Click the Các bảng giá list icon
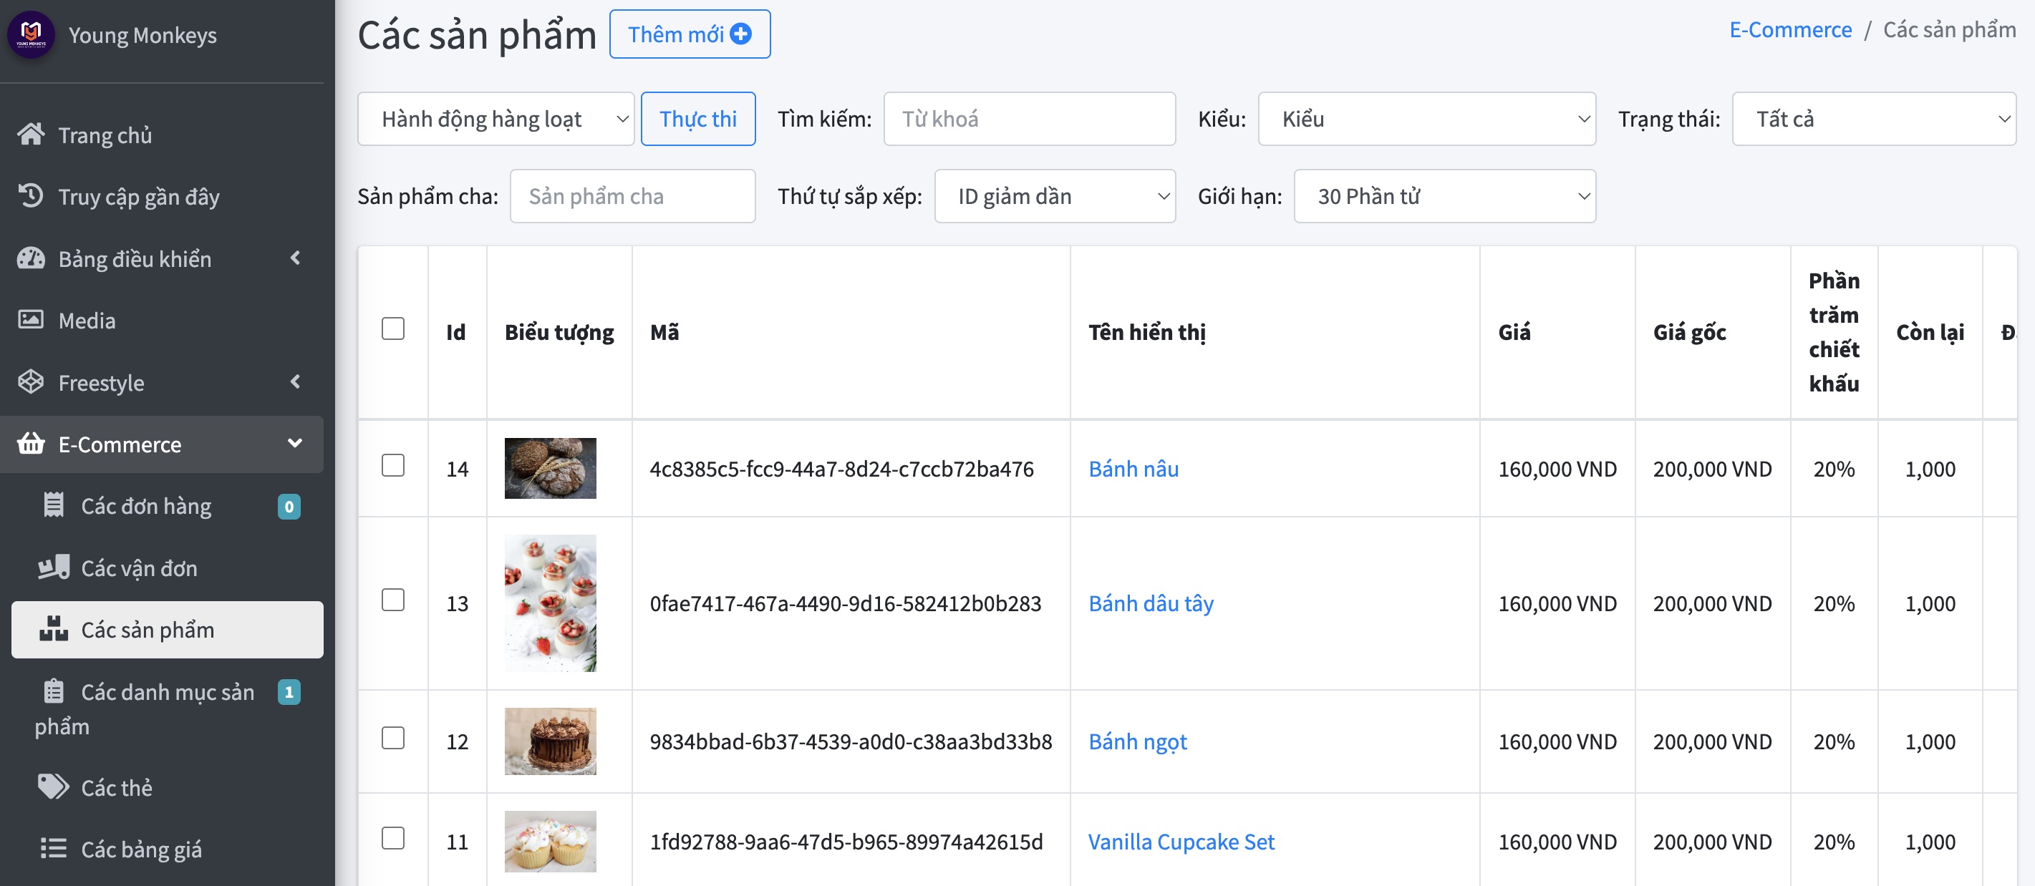2035x886 pixels. [x=54, y=848]
